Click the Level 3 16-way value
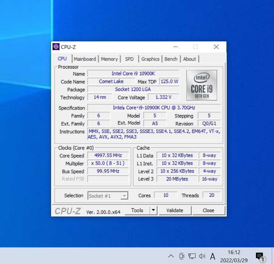The height and width of the screenshot is (264, 274). [x=210, y=179]
